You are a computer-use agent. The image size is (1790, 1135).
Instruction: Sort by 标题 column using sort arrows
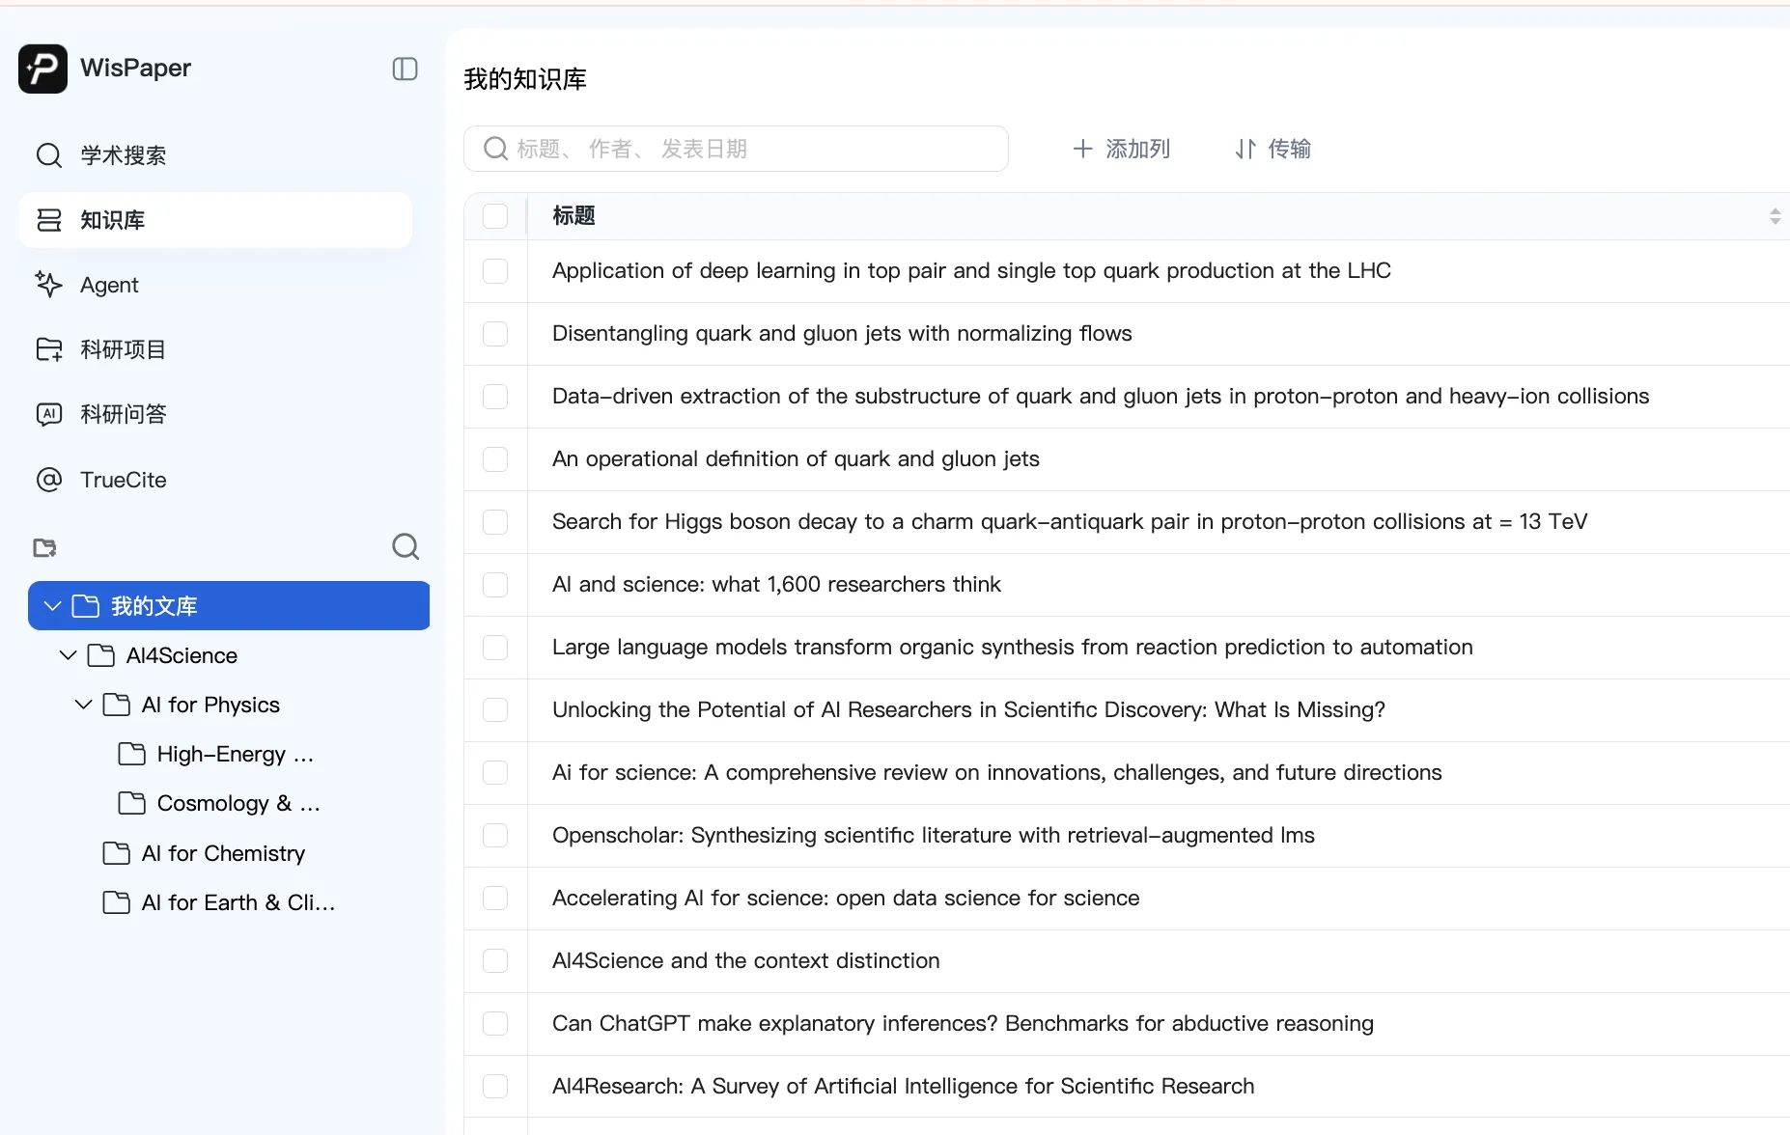click(1775, 216)
